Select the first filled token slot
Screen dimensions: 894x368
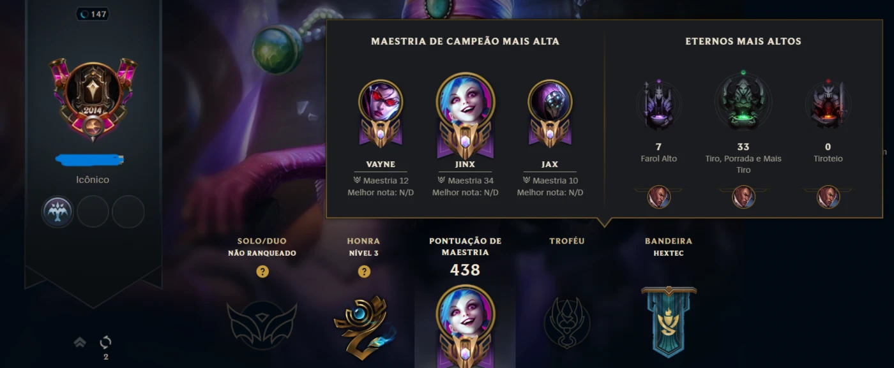click(58, 212)
